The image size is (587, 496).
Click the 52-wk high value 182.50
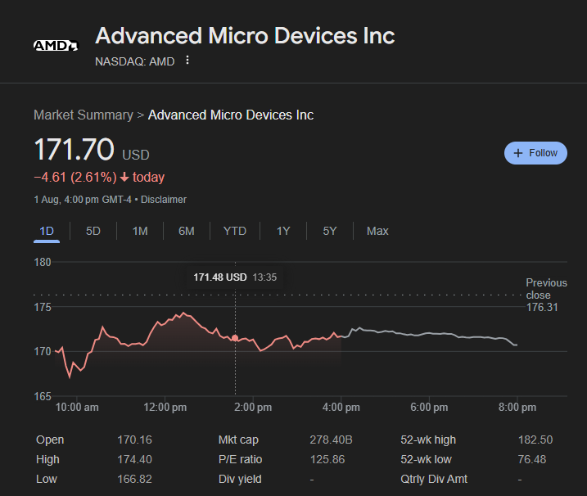535,440
